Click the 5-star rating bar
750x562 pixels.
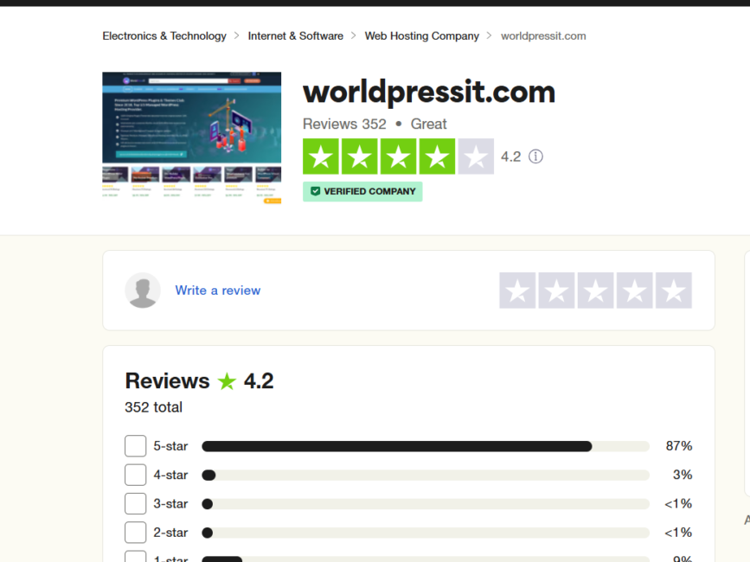coord(426,446)
